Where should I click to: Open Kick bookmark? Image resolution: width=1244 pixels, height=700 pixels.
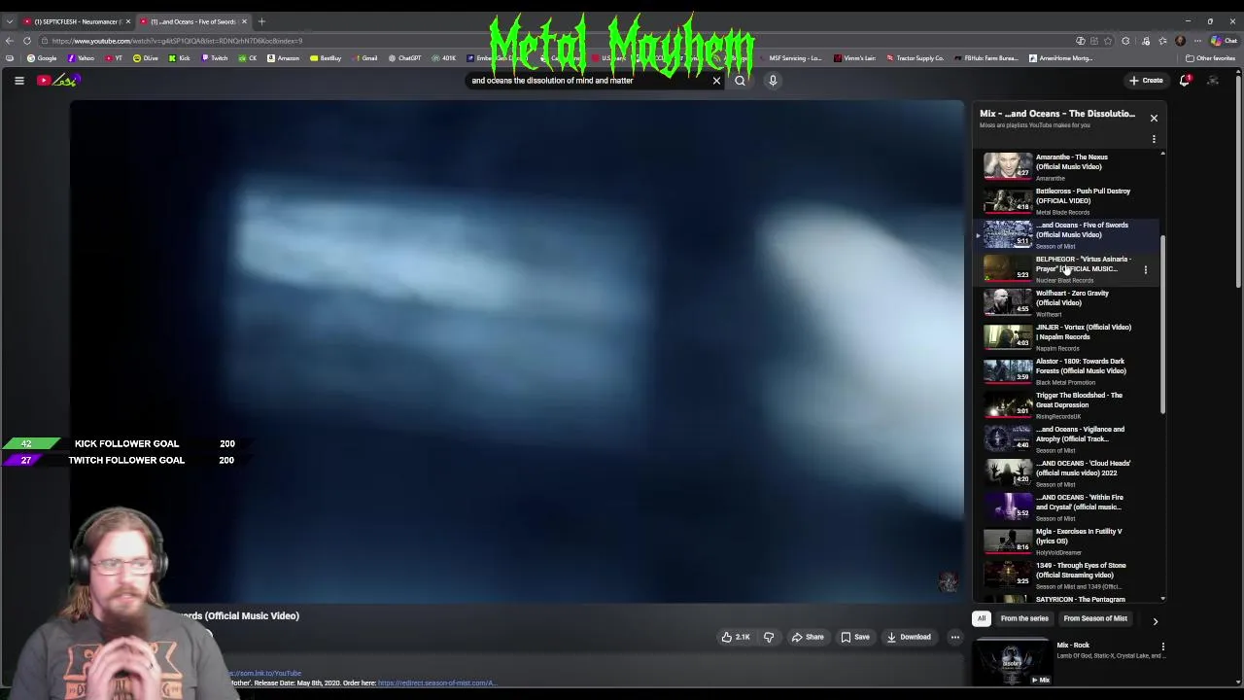tap(180, 58)
